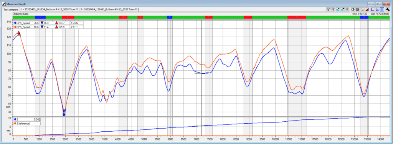Select single-axis overlaid graph layout icon

372,9
